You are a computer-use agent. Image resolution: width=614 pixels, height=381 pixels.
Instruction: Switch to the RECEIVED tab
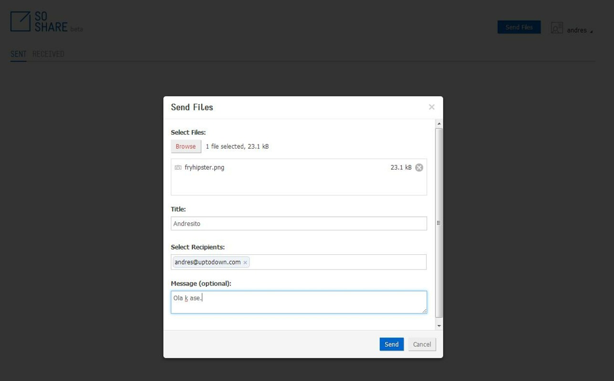pos(48,54)
